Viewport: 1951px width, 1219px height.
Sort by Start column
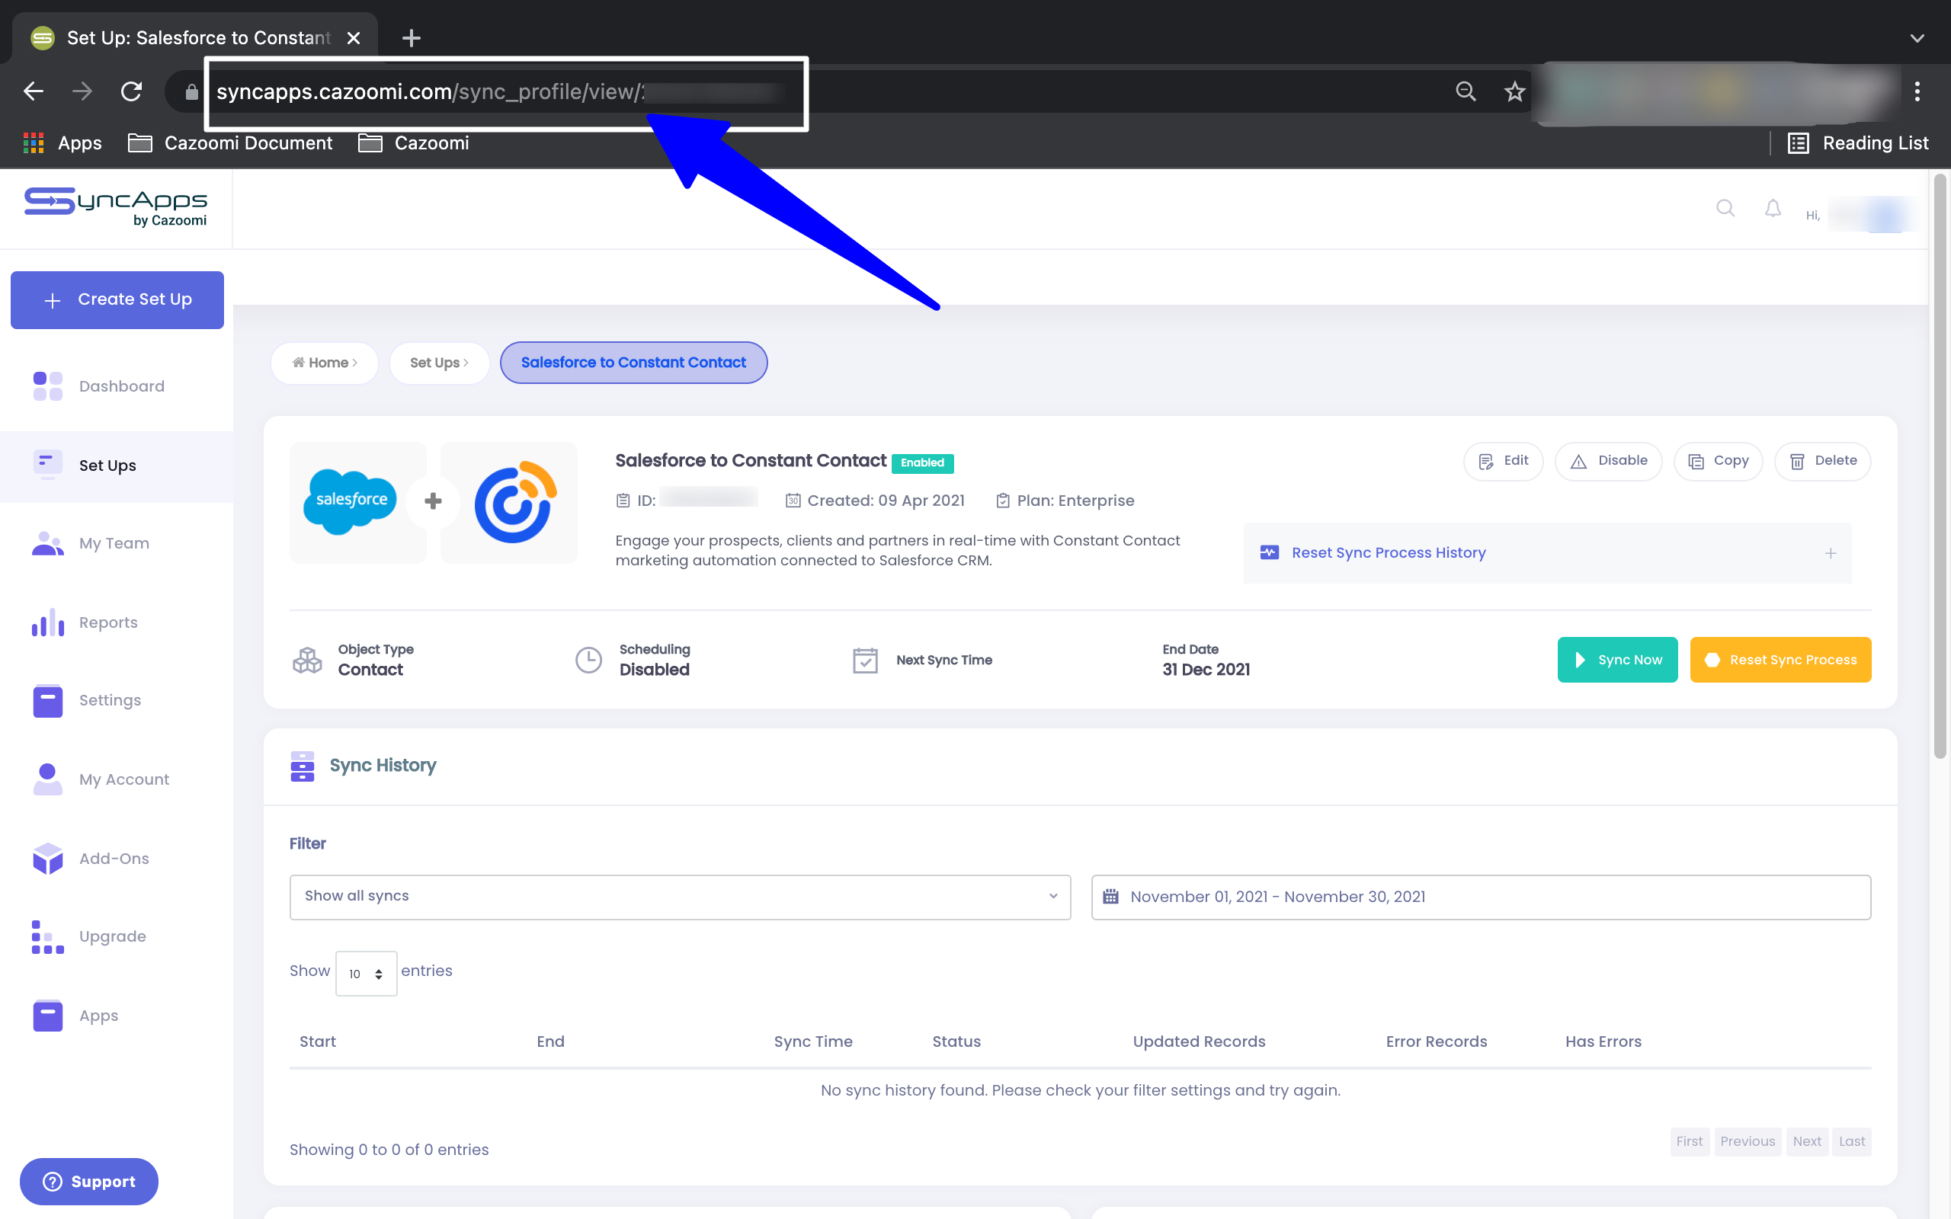coord(318,1041)
